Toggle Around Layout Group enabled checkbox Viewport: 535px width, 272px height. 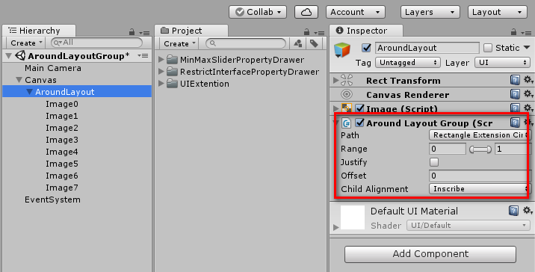click(x=360, y=123)
